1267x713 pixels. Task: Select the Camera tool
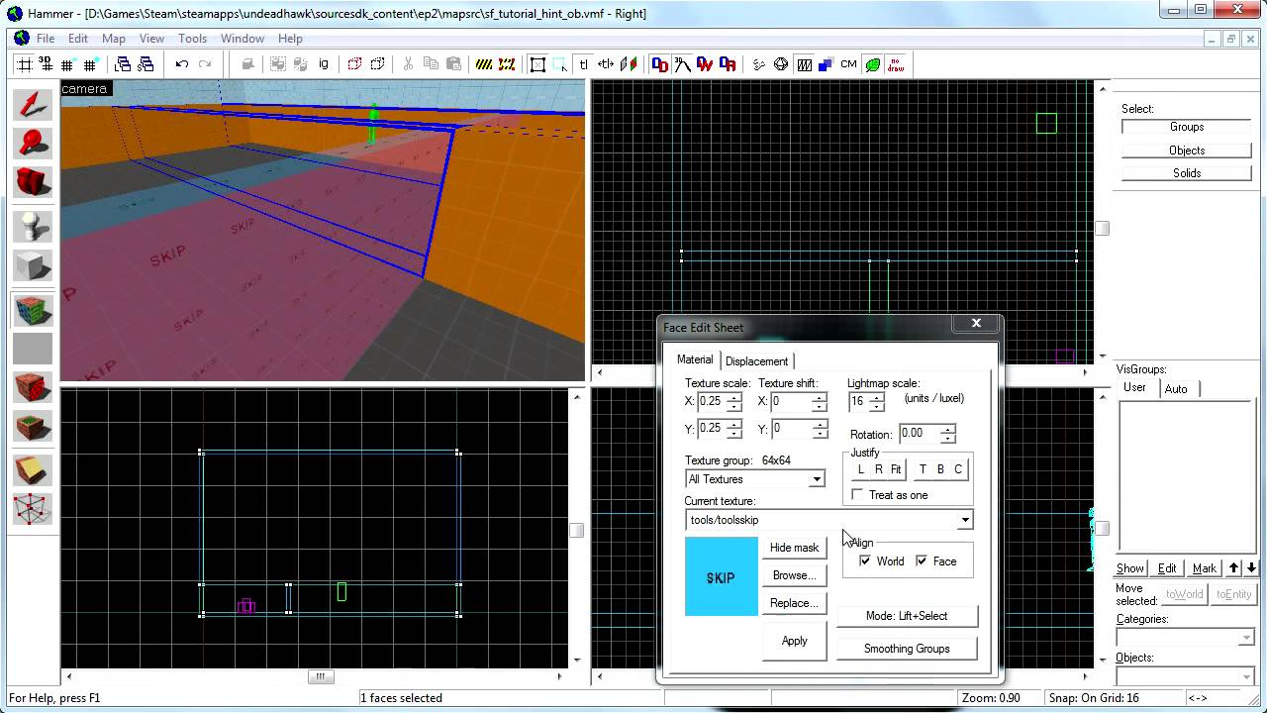point(32,183)
